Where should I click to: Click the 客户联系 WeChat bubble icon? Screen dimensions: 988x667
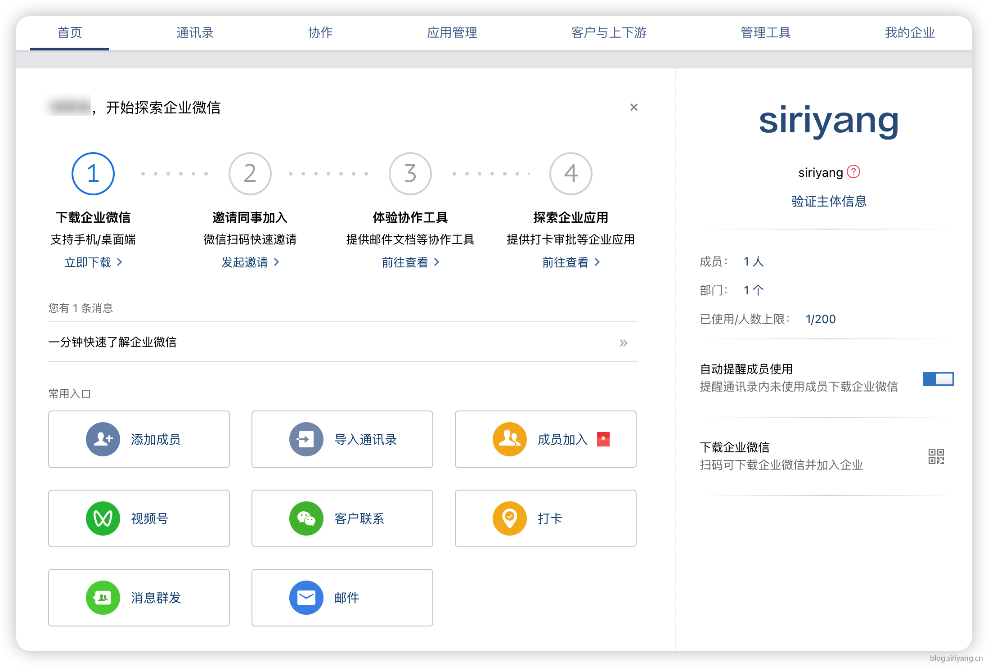click(306, 518)
